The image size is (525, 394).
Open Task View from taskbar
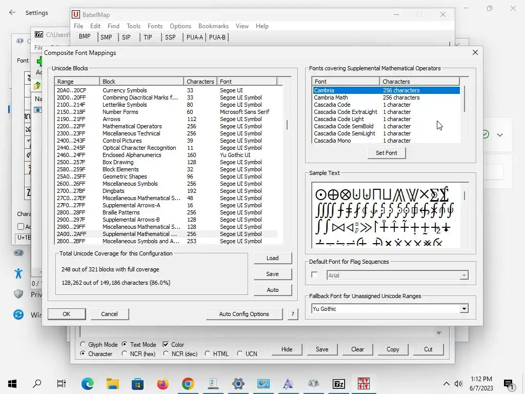pyautogui.click(x=62, y=384)
